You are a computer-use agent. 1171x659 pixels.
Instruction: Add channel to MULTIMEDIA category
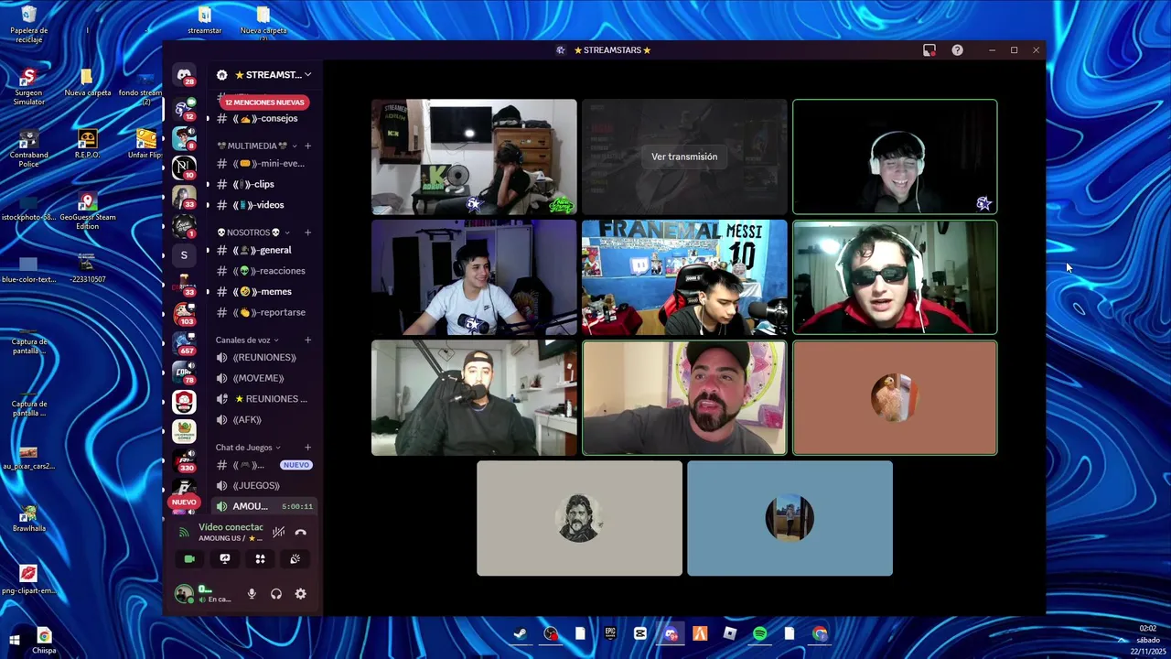[x=307, y=146]
